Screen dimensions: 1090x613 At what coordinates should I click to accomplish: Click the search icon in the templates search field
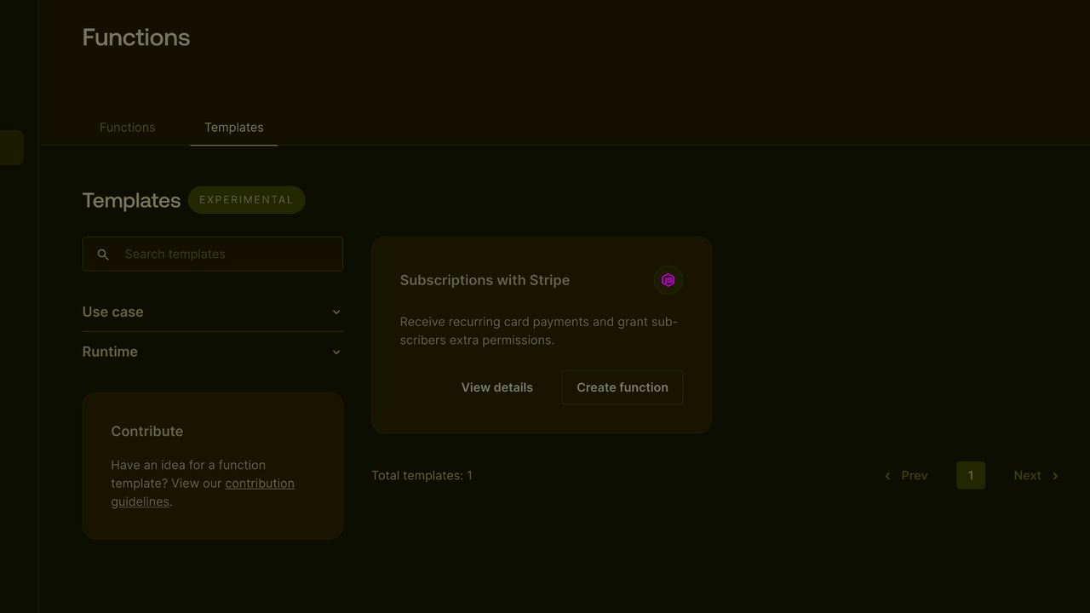pyautogui.click(x=103, y=254)
